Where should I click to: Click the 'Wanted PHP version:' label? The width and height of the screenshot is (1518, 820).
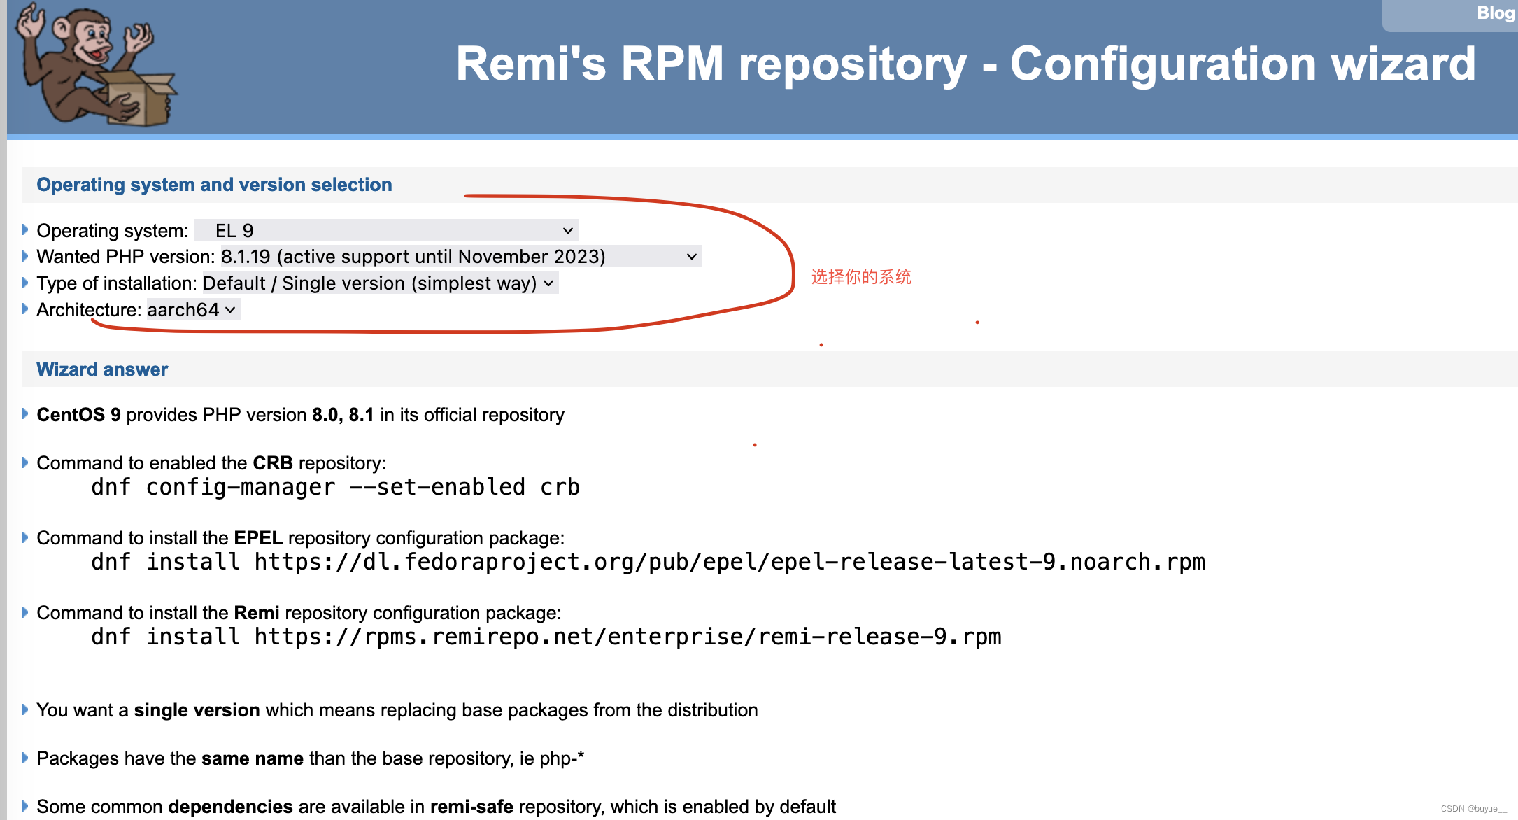click(126, 257)
